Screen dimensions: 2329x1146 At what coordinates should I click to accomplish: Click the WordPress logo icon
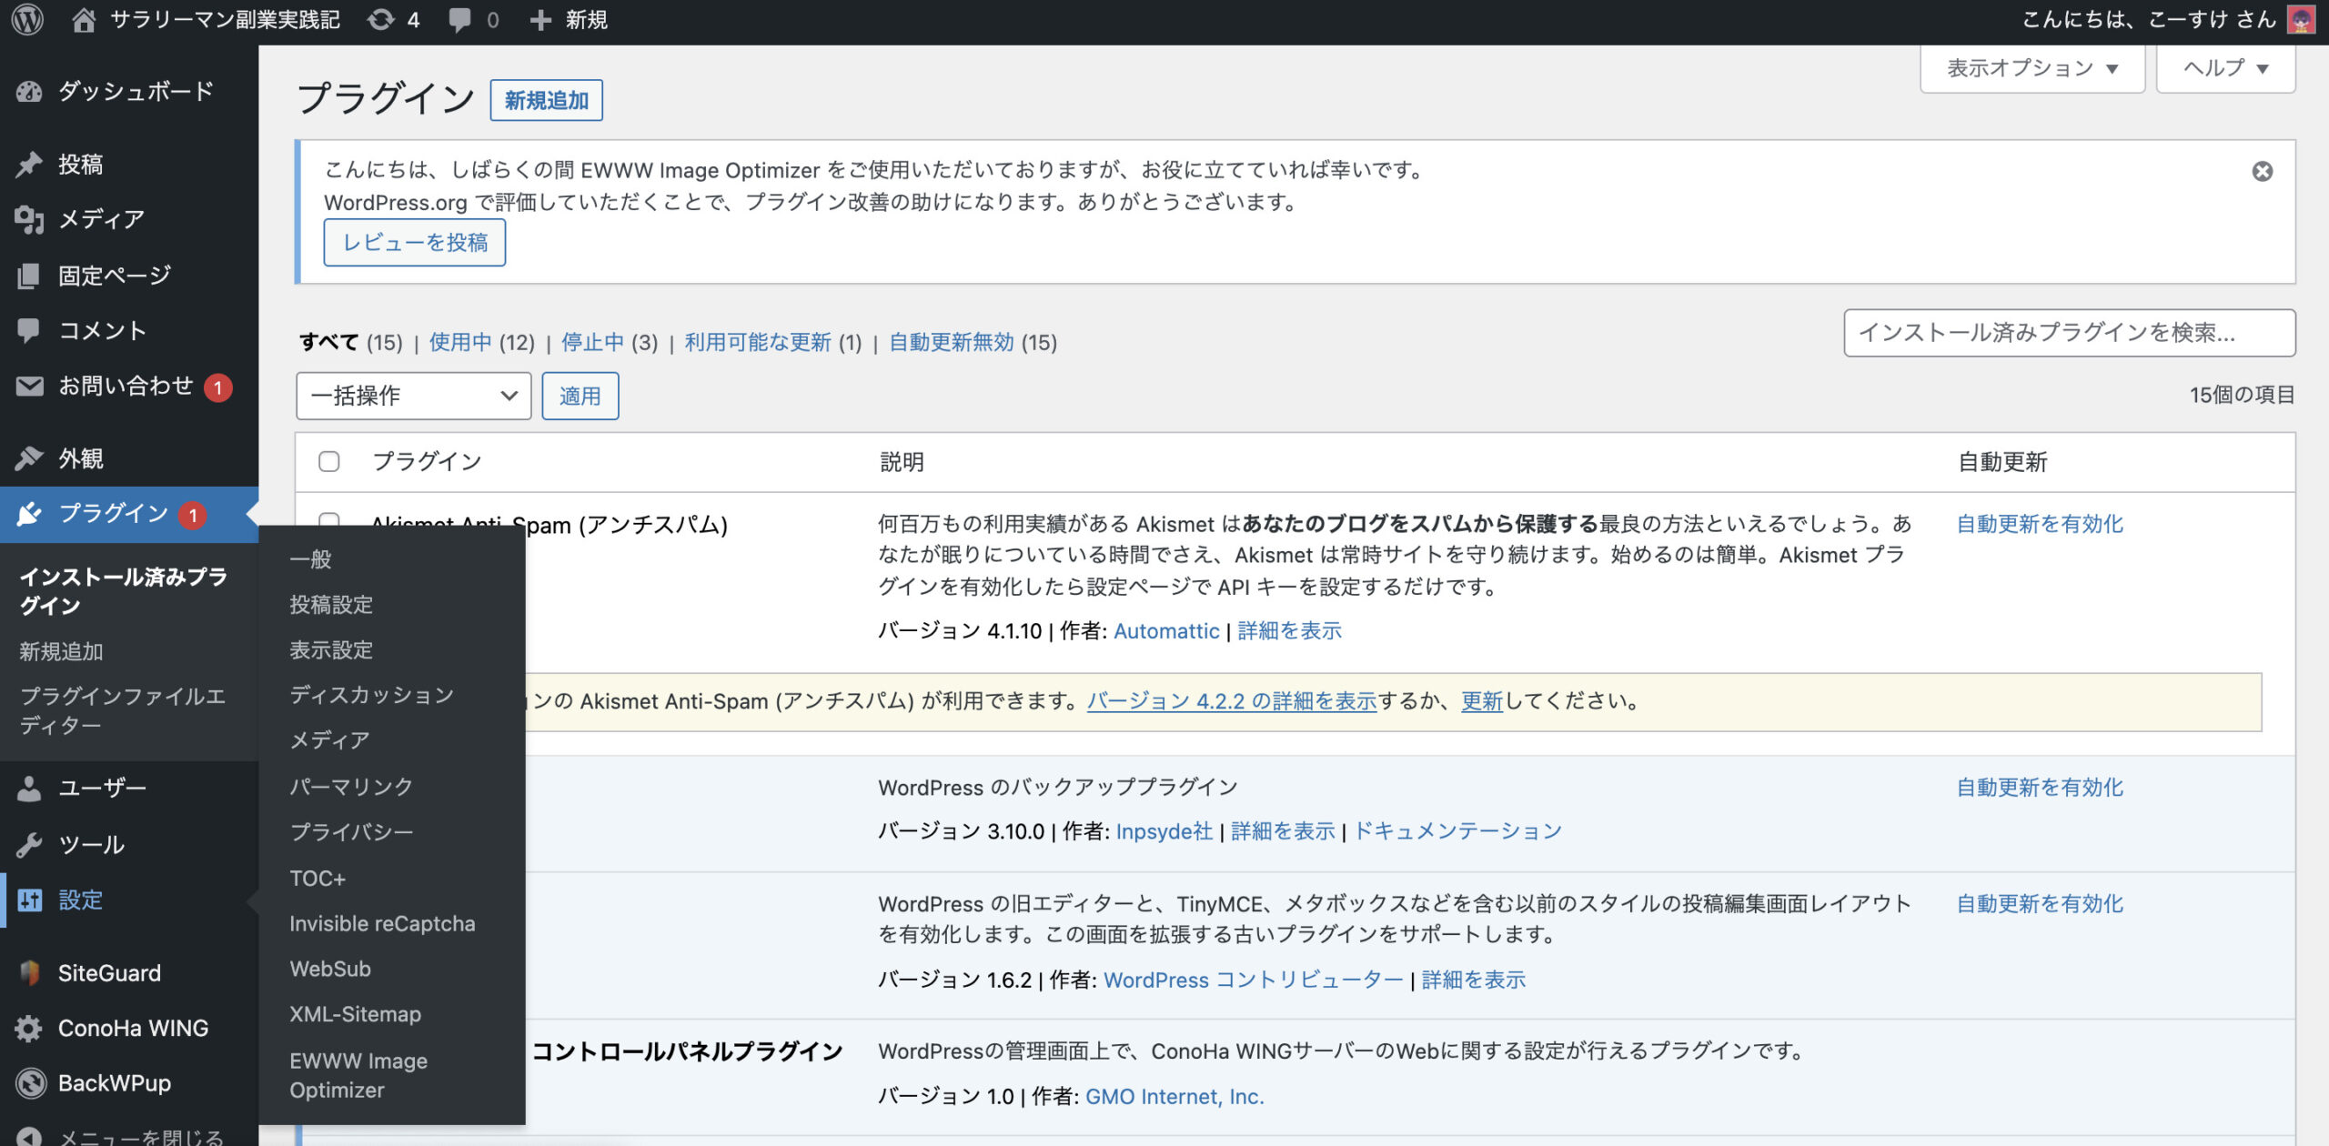point(27,19)
